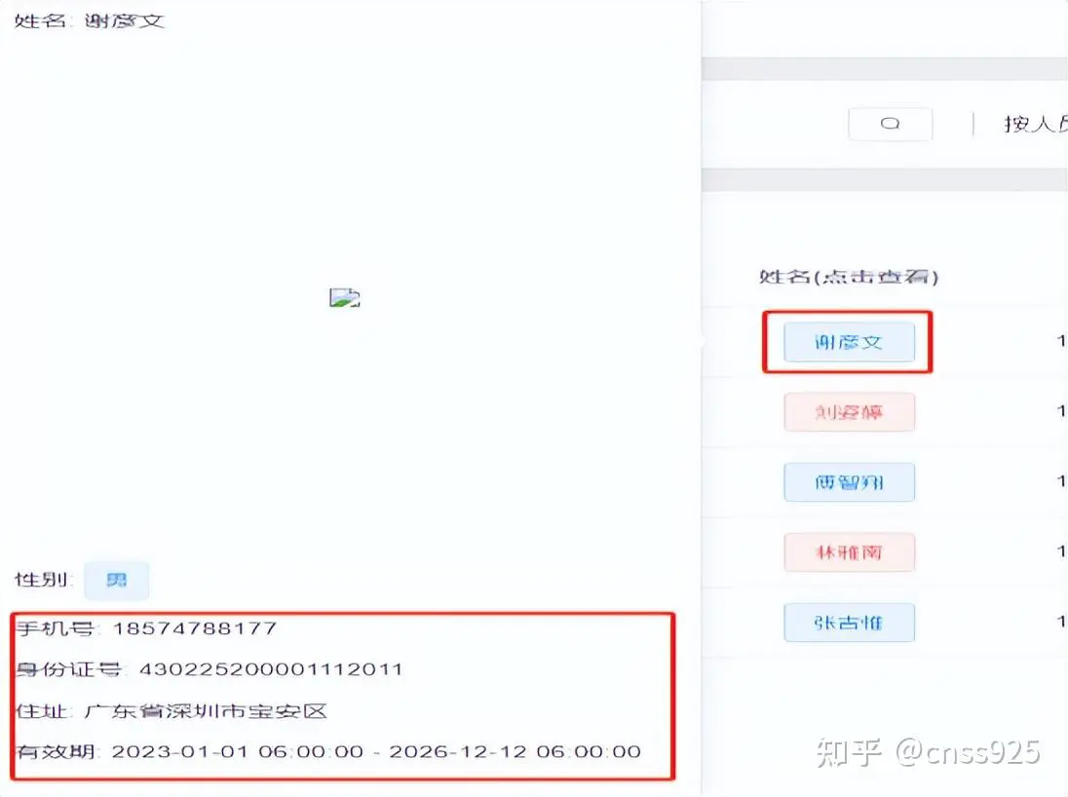Select the pink 刘姿婷 name button

click(849, 412)
